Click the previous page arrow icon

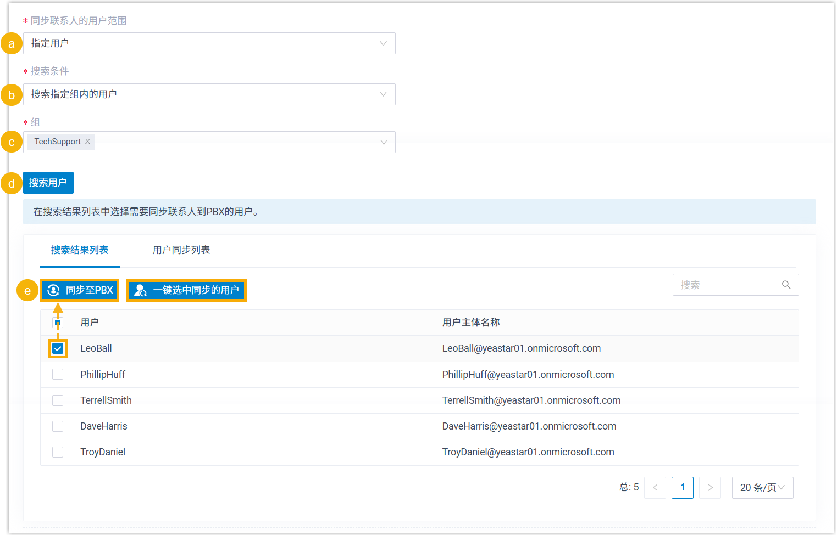655,488
